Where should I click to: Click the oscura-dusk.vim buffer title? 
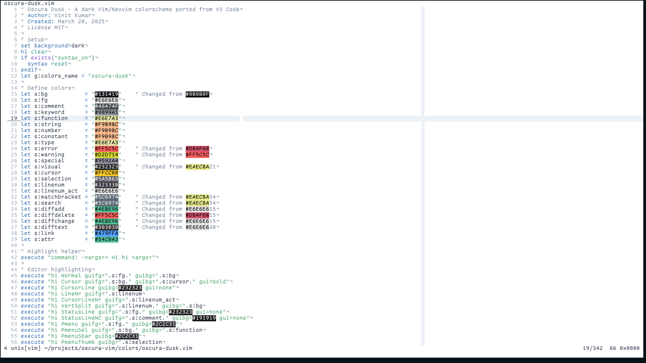pyautogui.click(x=29, y=3)
